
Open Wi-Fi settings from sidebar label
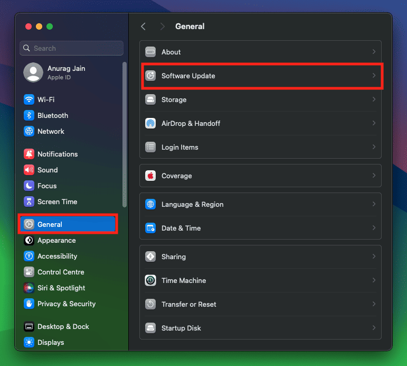(x=46, y=99)
